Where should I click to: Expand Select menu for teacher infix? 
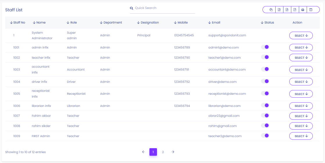coord(301,58)
